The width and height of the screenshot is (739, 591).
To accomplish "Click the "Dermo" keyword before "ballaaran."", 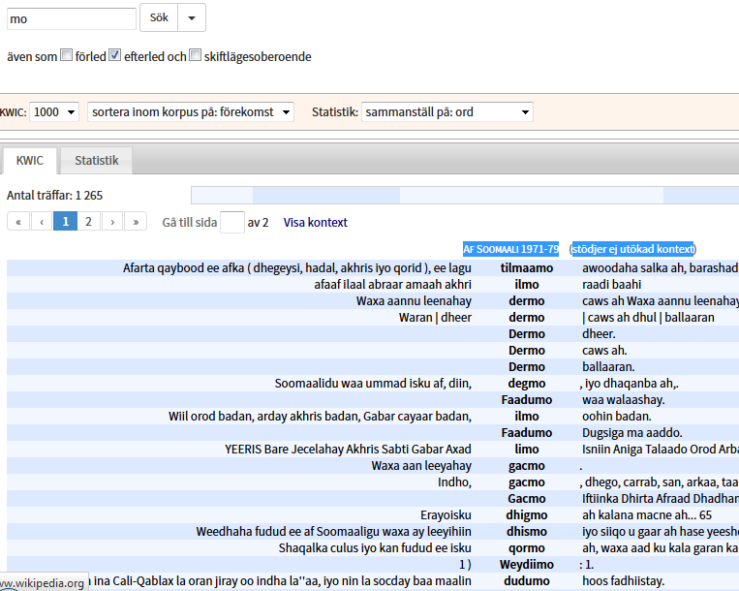I will [x=527, y=367].
